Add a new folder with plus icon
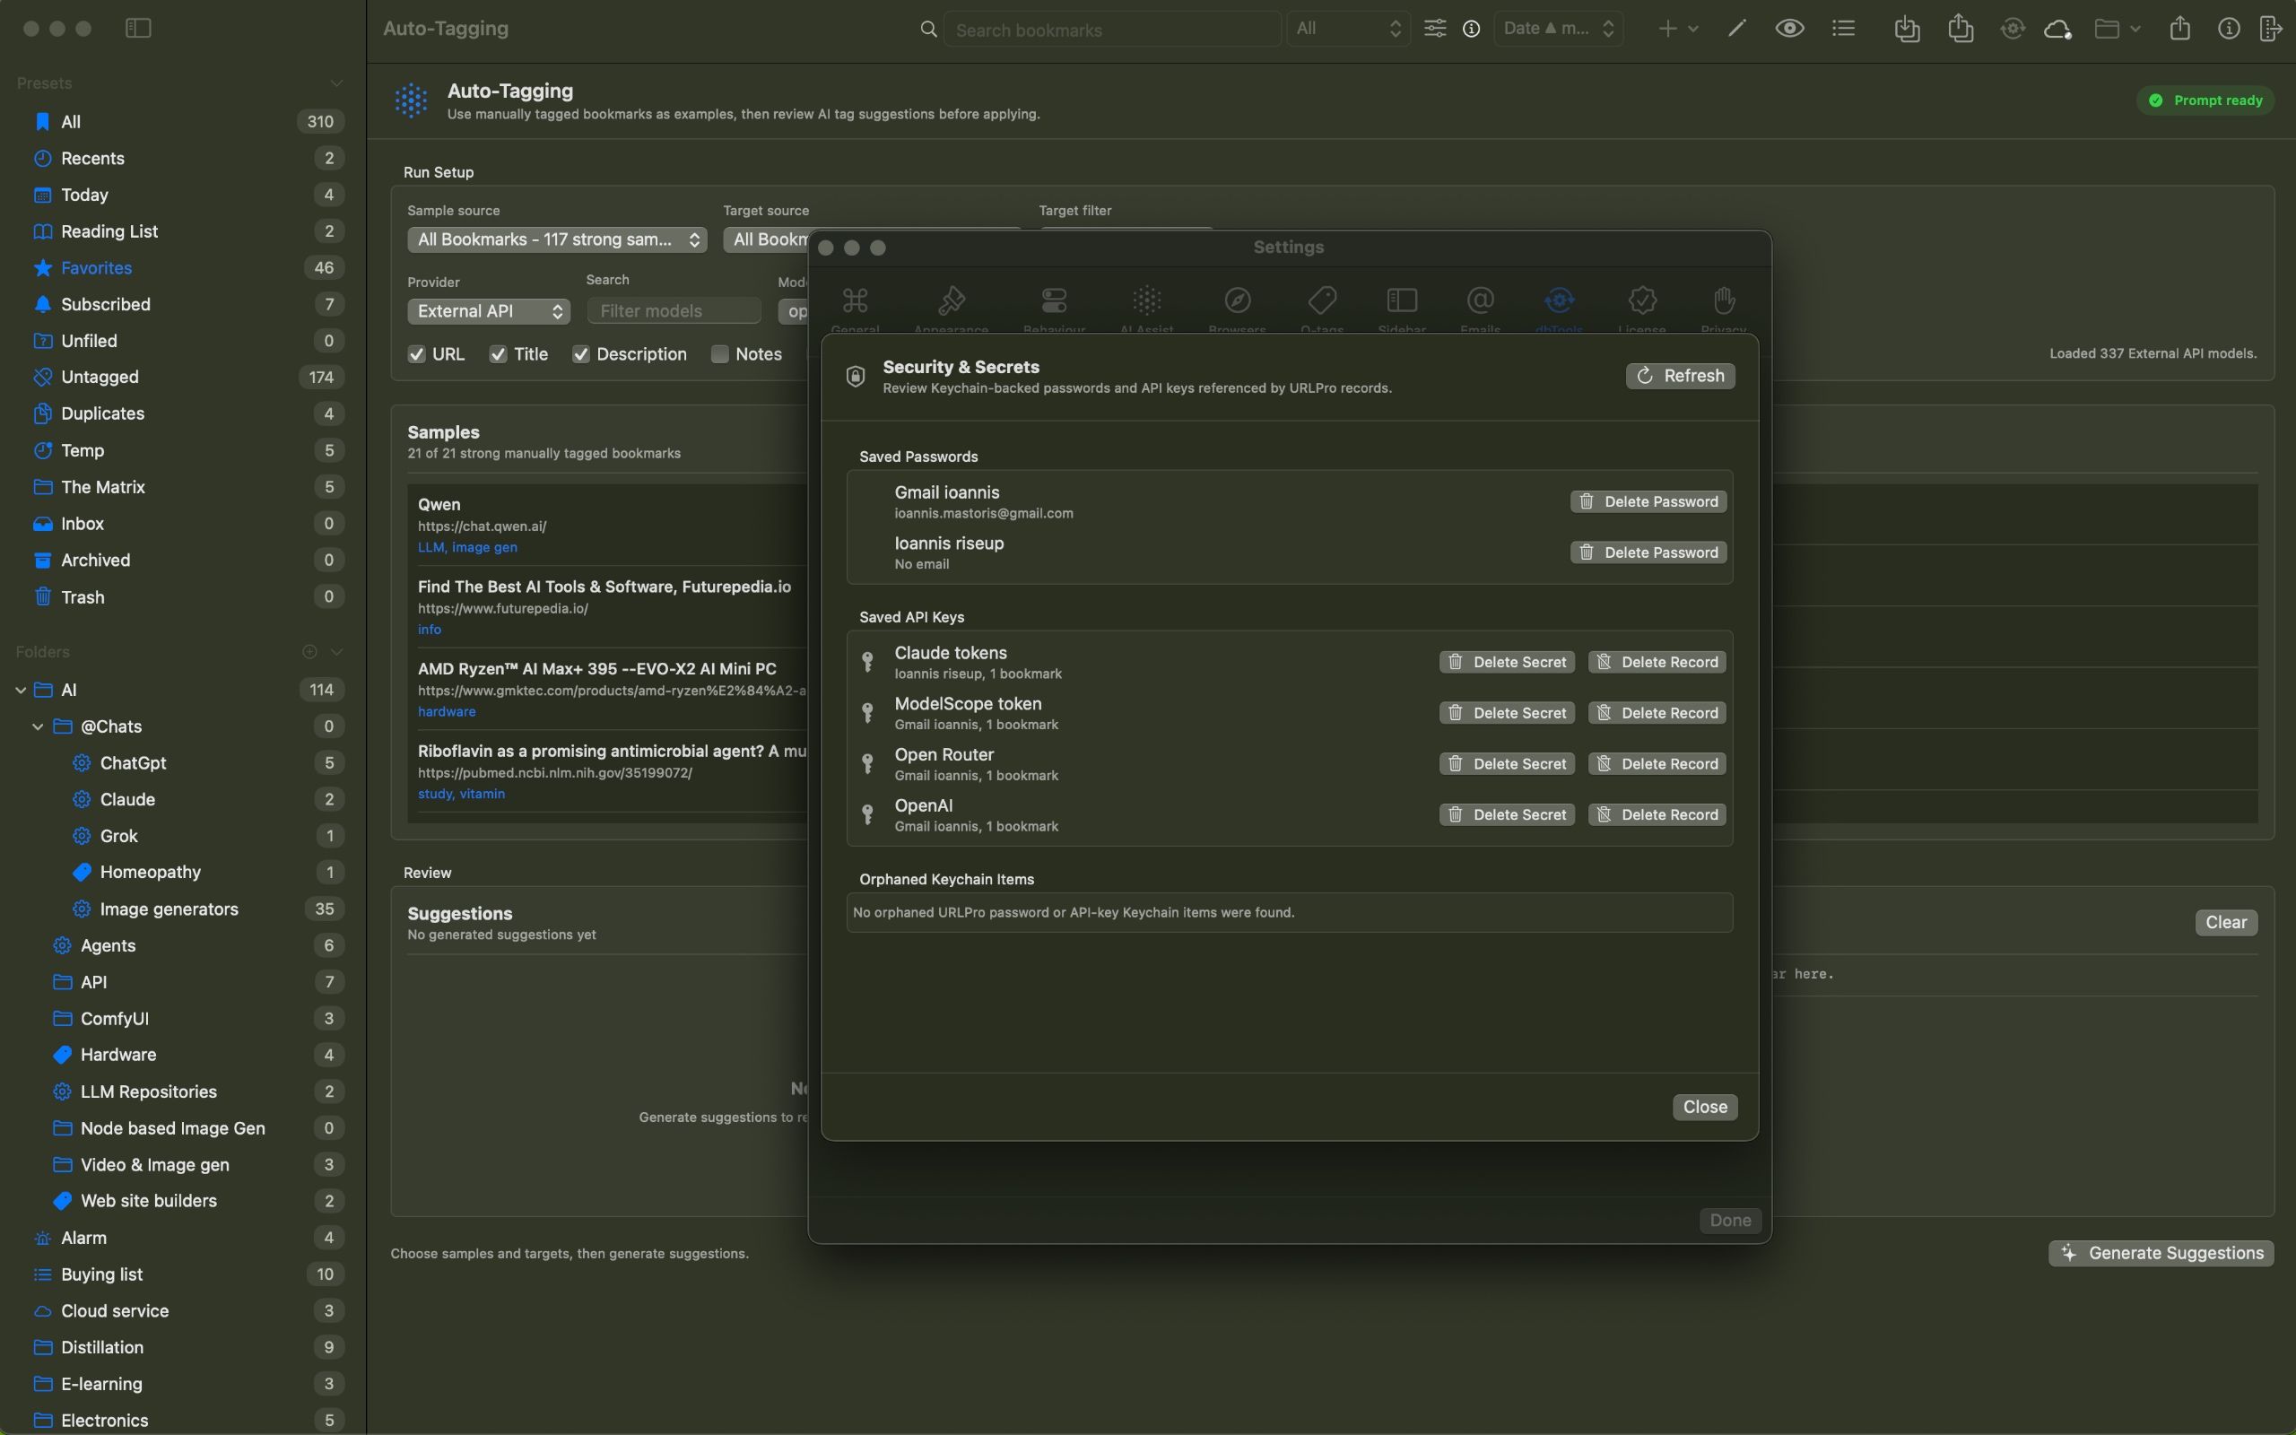This screenshot has width=2296, height=1435. tap(309, 652)
